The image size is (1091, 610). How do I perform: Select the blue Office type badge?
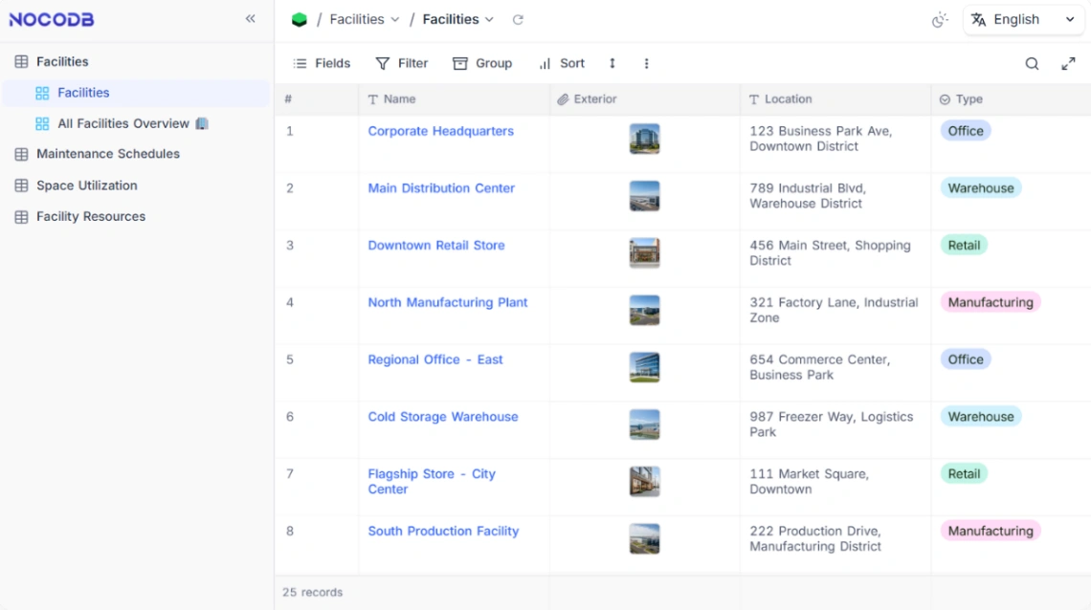[965, 131]
